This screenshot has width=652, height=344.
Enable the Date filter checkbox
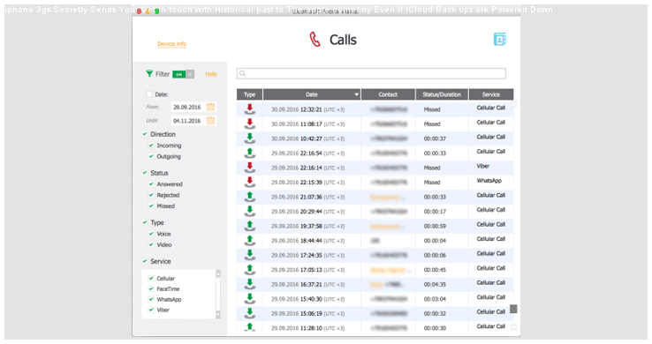[149, 94]
